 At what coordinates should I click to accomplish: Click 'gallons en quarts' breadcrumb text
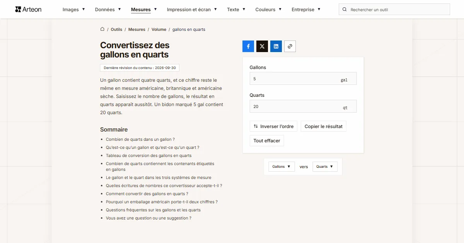click(189, 29)
